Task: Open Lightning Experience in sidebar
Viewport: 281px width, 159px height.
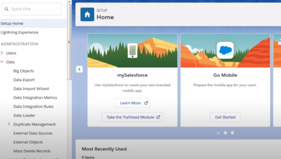Action: tap(19, 32)
